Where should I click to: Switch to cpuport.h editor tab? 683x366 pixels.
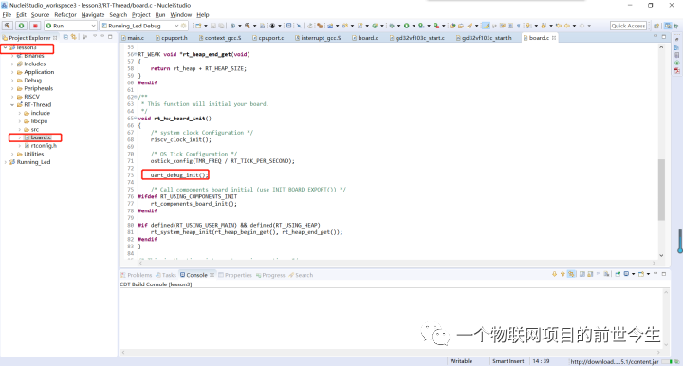click(171, 38)
